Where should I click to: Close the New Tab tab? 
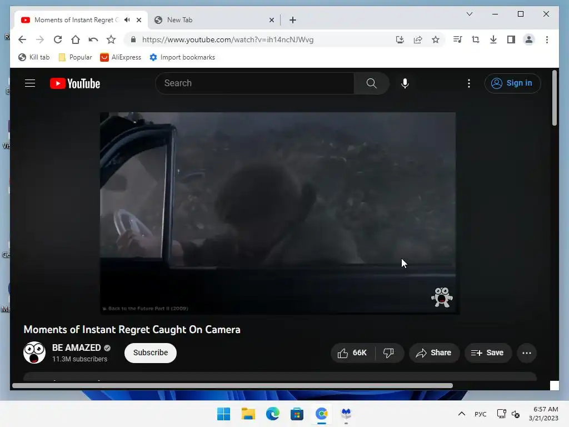pos(271,20)
